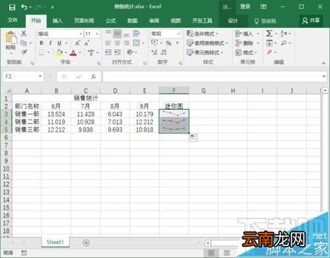Open the 格式 cells button
Image resolution: width=330 pixels, height=258 pixels.
click(246, 52)
